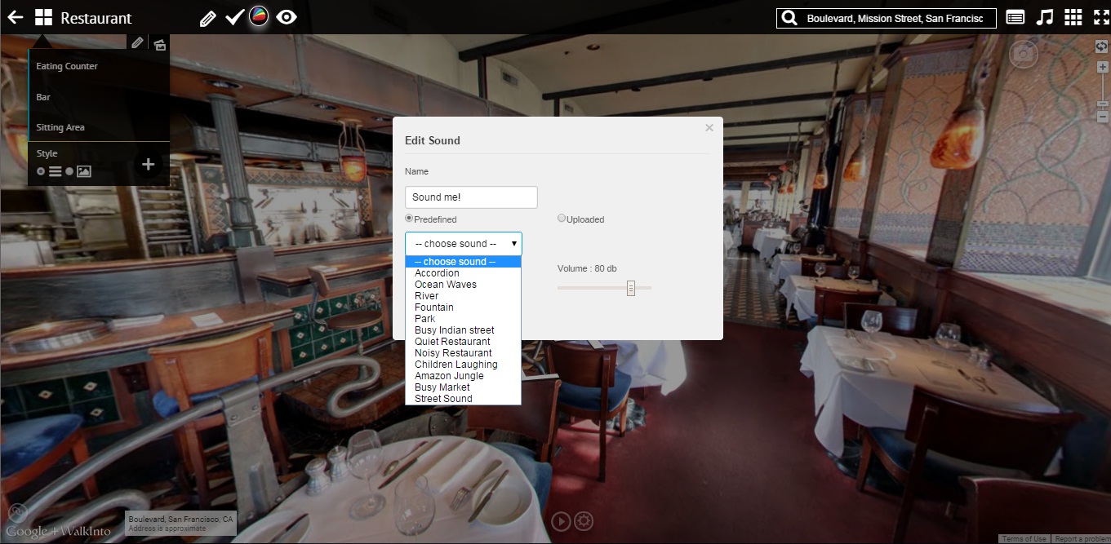Viewport: 1111px width, 544px height.
Task: Choose Amazon Jungle from the sound list
Action: pos(463,376)
